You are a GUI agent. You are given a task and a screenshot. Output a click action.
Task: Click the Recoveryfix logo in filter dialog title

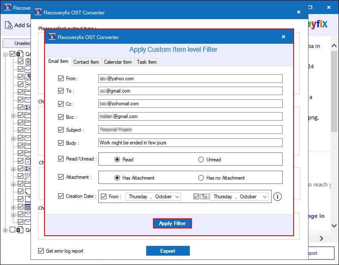click(x=52, y=37)
